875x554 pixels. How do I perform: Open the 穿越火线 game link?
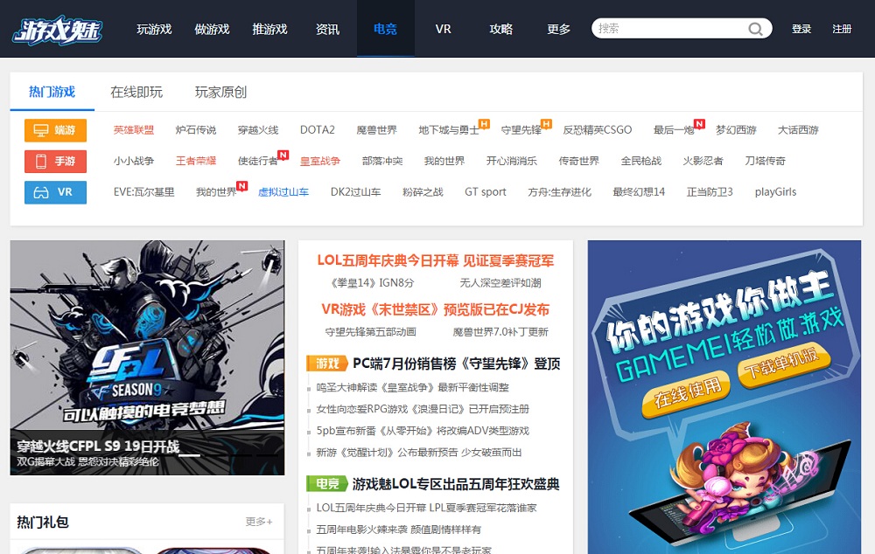(x=258, y=130)
